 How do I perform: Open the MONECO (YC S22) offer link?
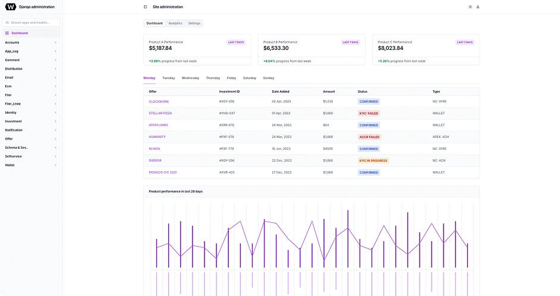163,172
